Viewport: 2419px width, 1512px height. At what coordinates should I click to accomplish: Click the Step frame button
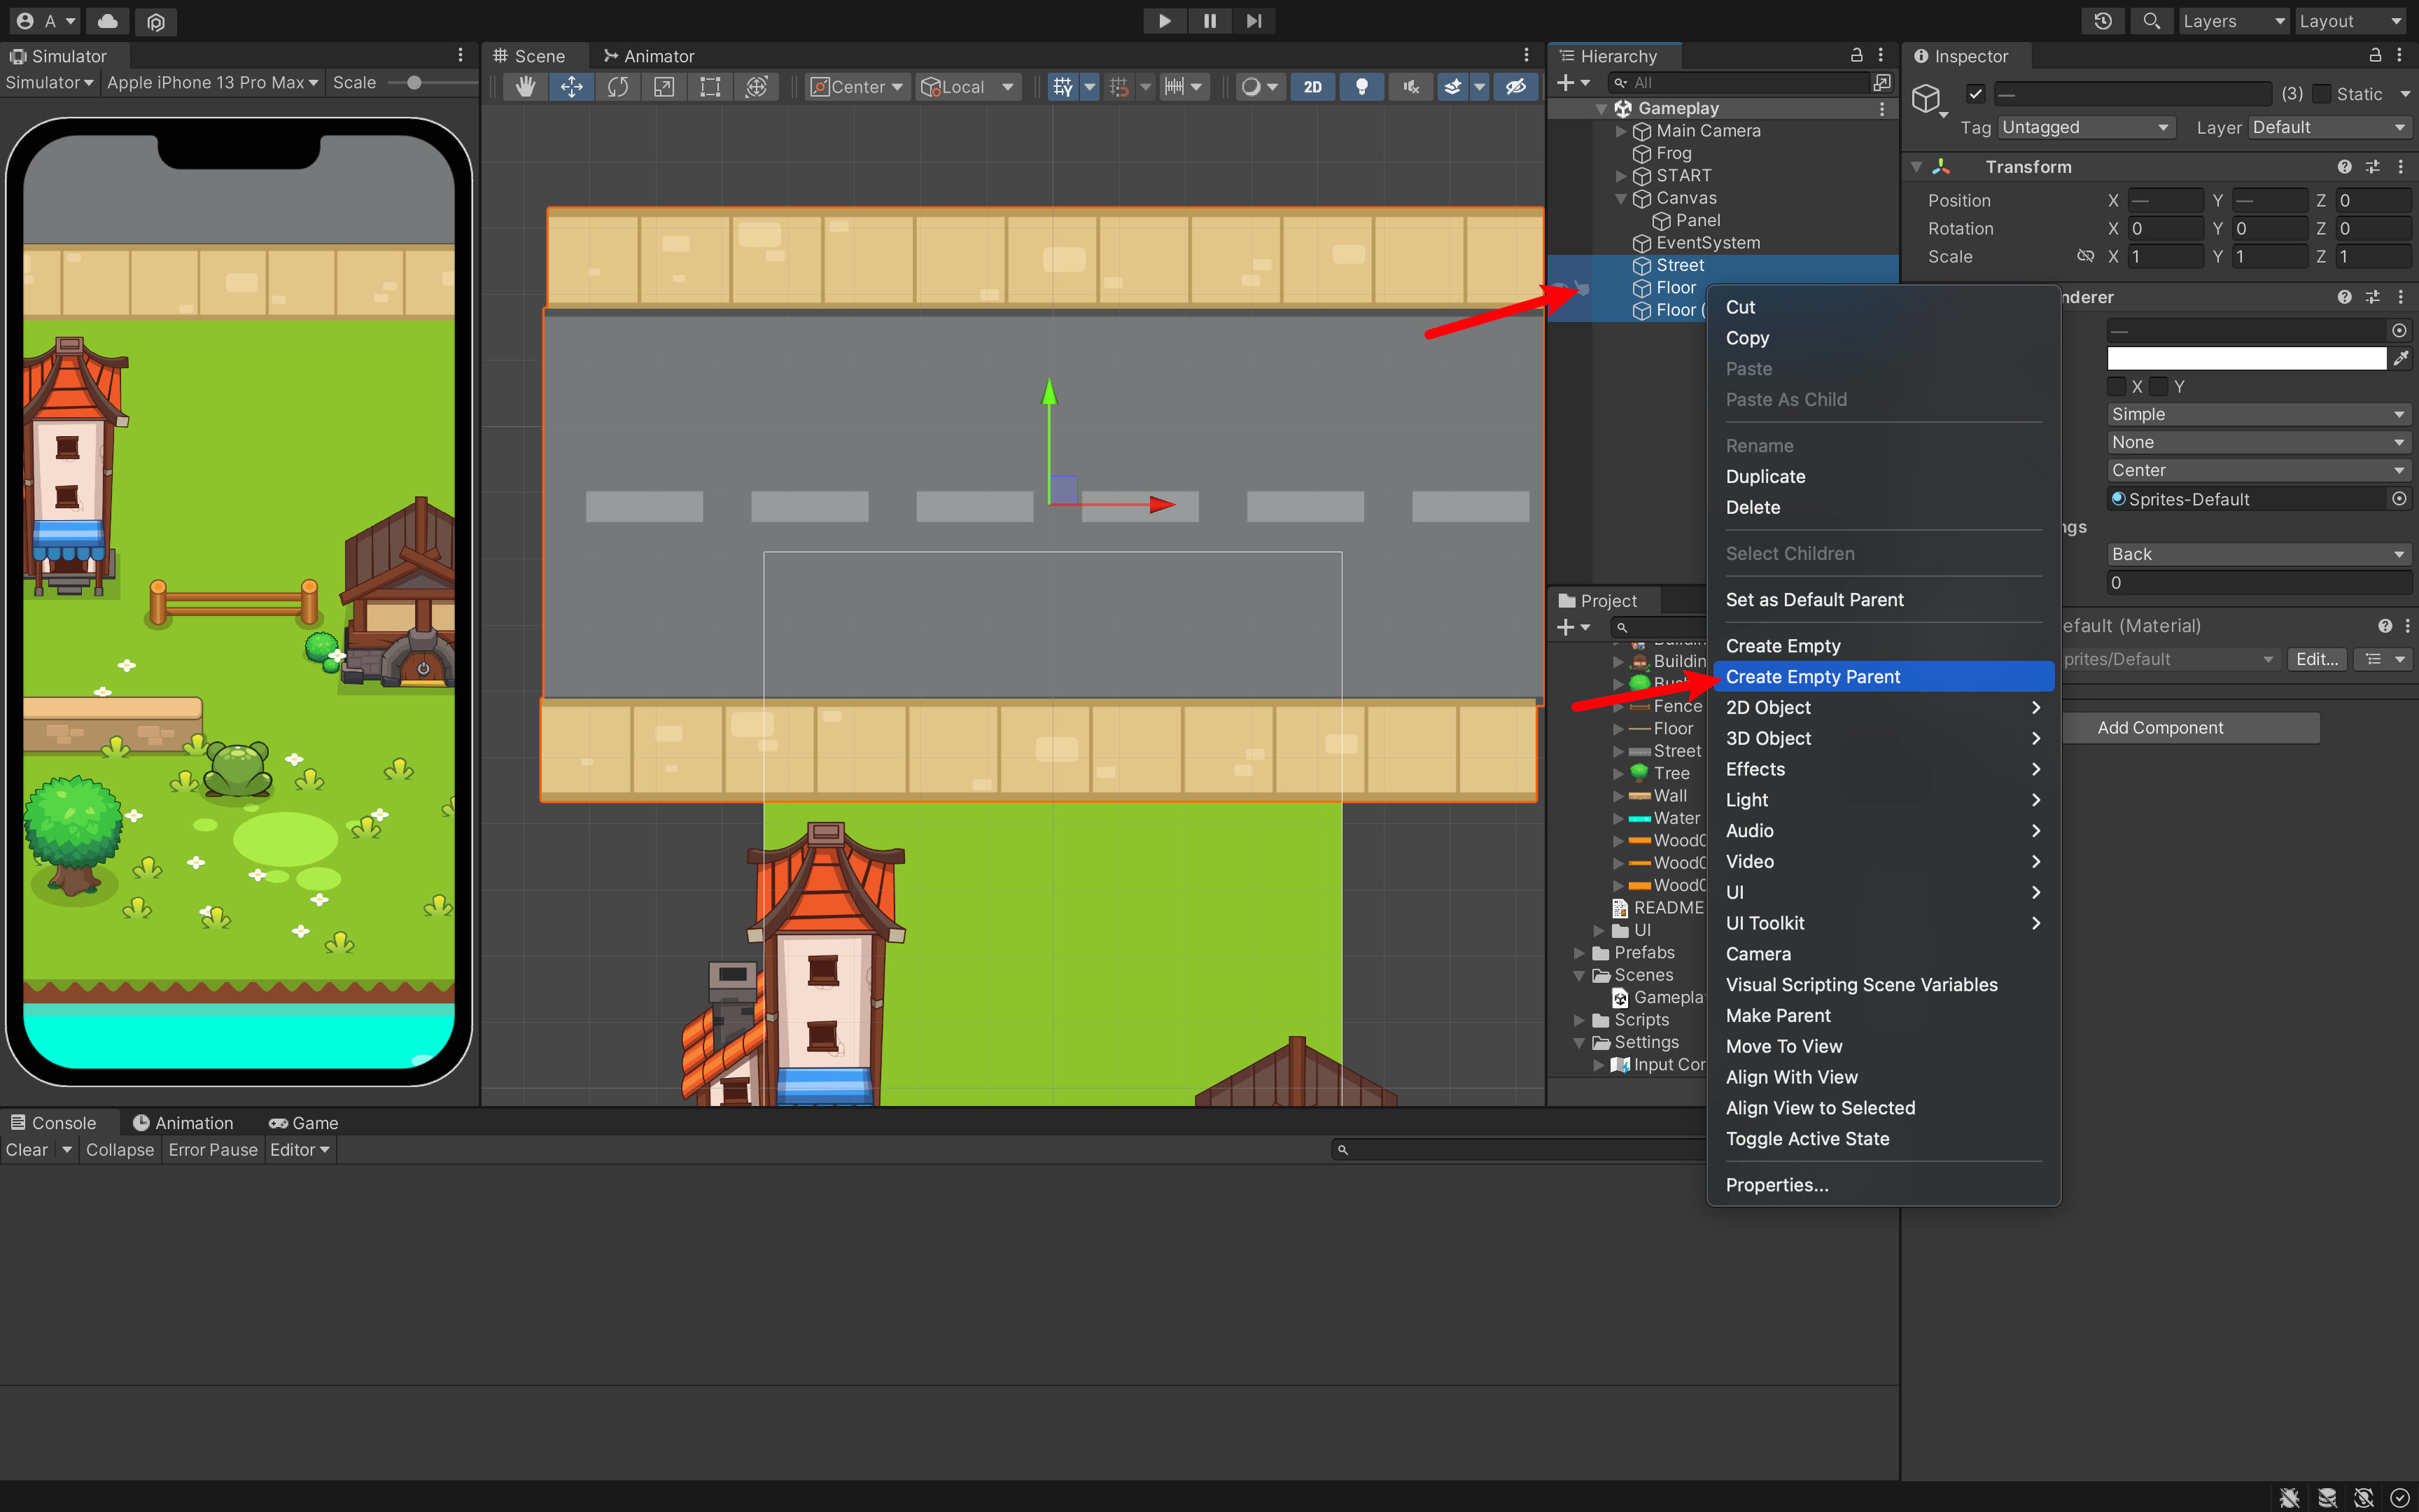(1254, 21)
